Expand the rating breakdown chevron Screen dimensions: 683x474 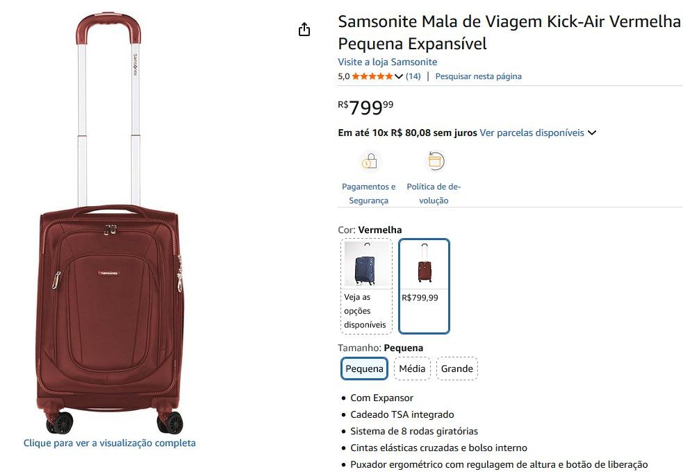pos(399,76)
